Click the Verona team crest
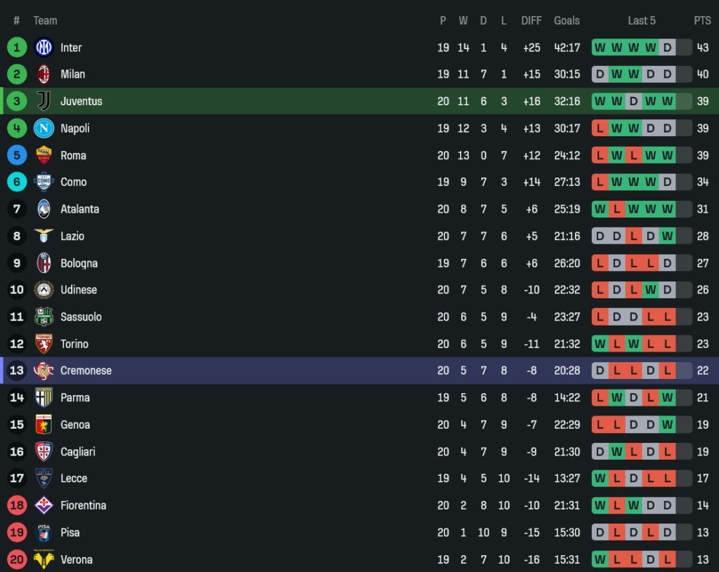Image resolution: width=719 pixels, height=572 pixels. (44, 559)
